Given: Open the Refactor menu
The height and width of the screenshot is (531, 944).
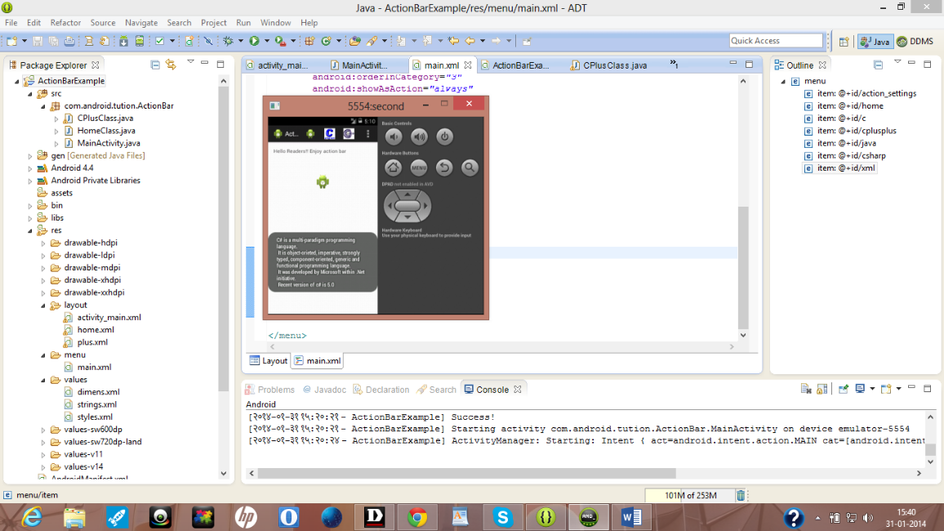Looking at the screenshot, I should click(65, 22).
